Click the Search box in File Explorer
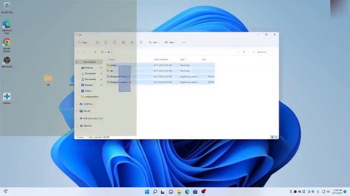 (264, 52)
